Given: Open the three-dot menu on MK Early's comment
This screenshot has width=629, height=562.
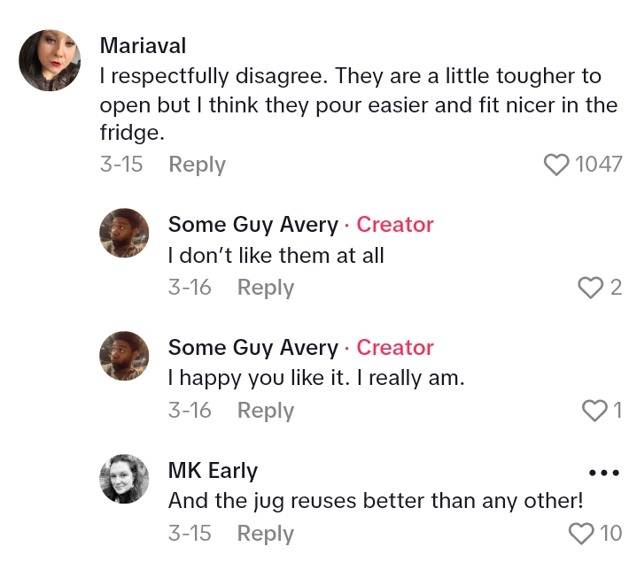Looking at the screenshot, I should 603,473.
